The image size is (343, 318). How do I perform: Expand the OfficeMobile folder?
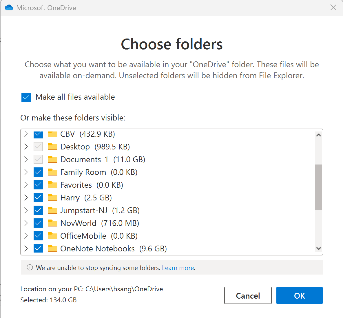tap(26, 236)
